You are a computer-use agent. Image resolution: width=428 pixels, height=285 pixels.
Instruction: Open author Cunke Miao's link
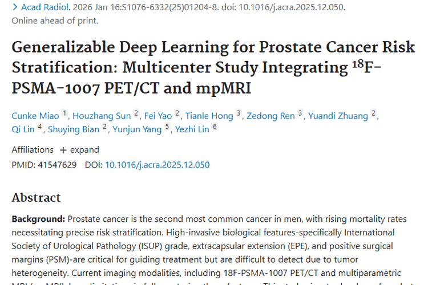[35, 116]
